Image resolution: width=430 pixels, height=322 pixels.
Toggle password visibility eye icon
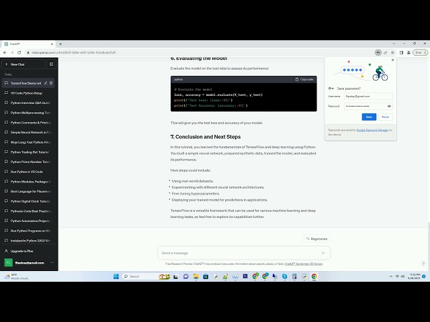[x=389, y=106]
